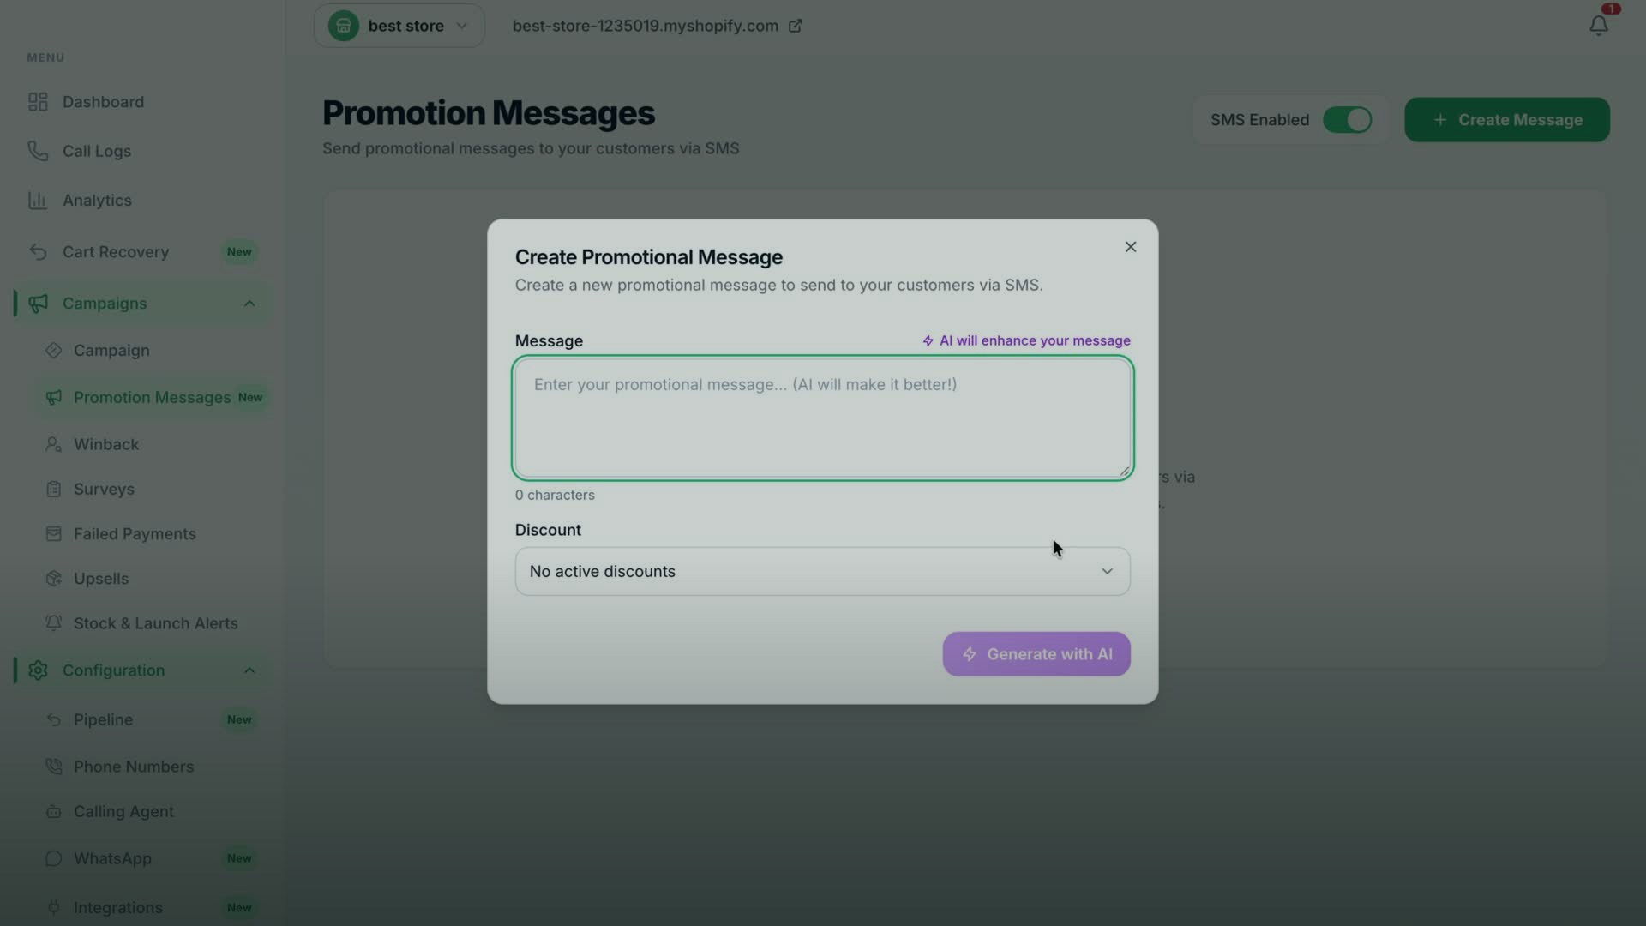Toggle the SMS Enabled switch
Image resolution: width=1646 pixels, height=926 pixels.
coord(1347,120)
